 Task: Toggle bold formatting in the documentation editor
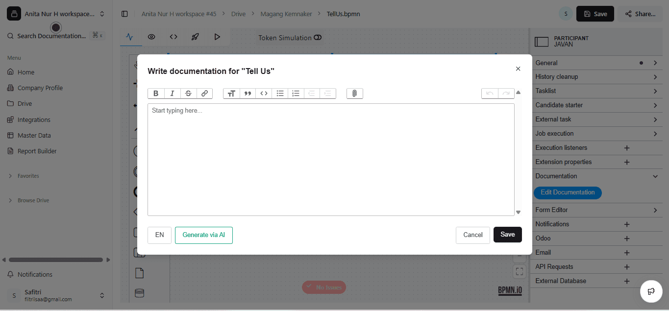click(156, 93)
